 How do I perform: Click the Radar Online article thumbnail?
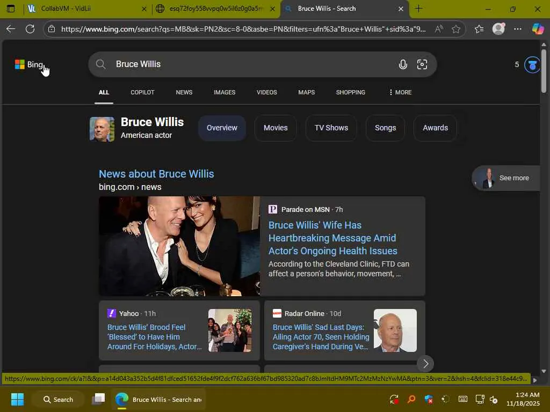395,330
